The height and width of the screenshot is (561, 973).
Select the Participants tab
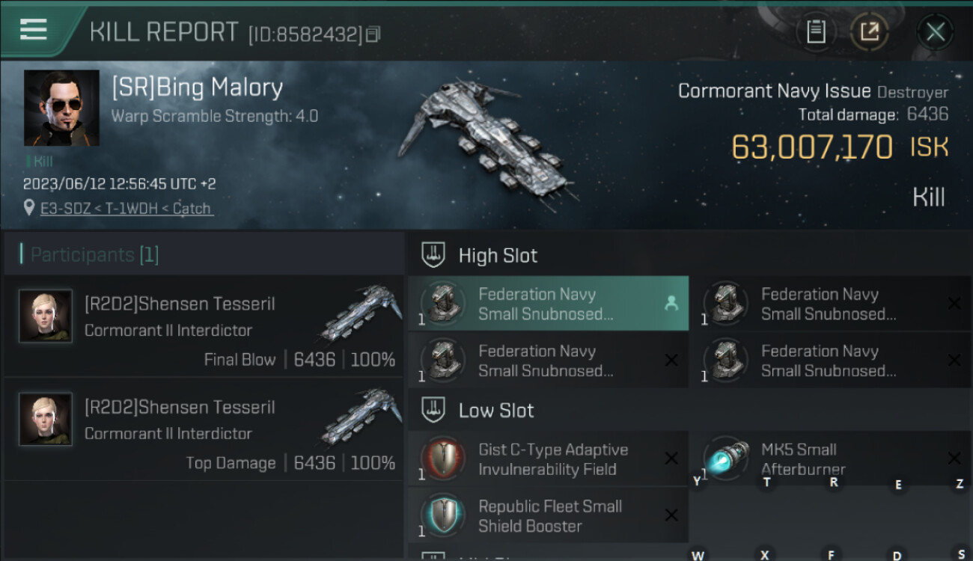point(94,255)
